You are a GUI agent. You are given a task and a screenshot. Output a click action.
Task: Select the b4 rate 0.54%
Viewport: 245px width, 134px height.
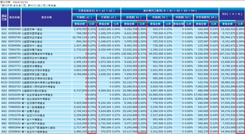214,70
